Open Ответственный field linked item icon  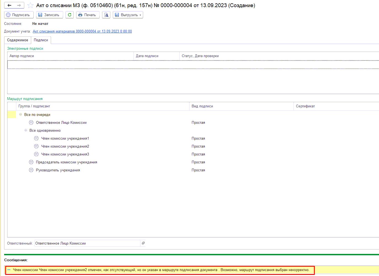[143, 243]
